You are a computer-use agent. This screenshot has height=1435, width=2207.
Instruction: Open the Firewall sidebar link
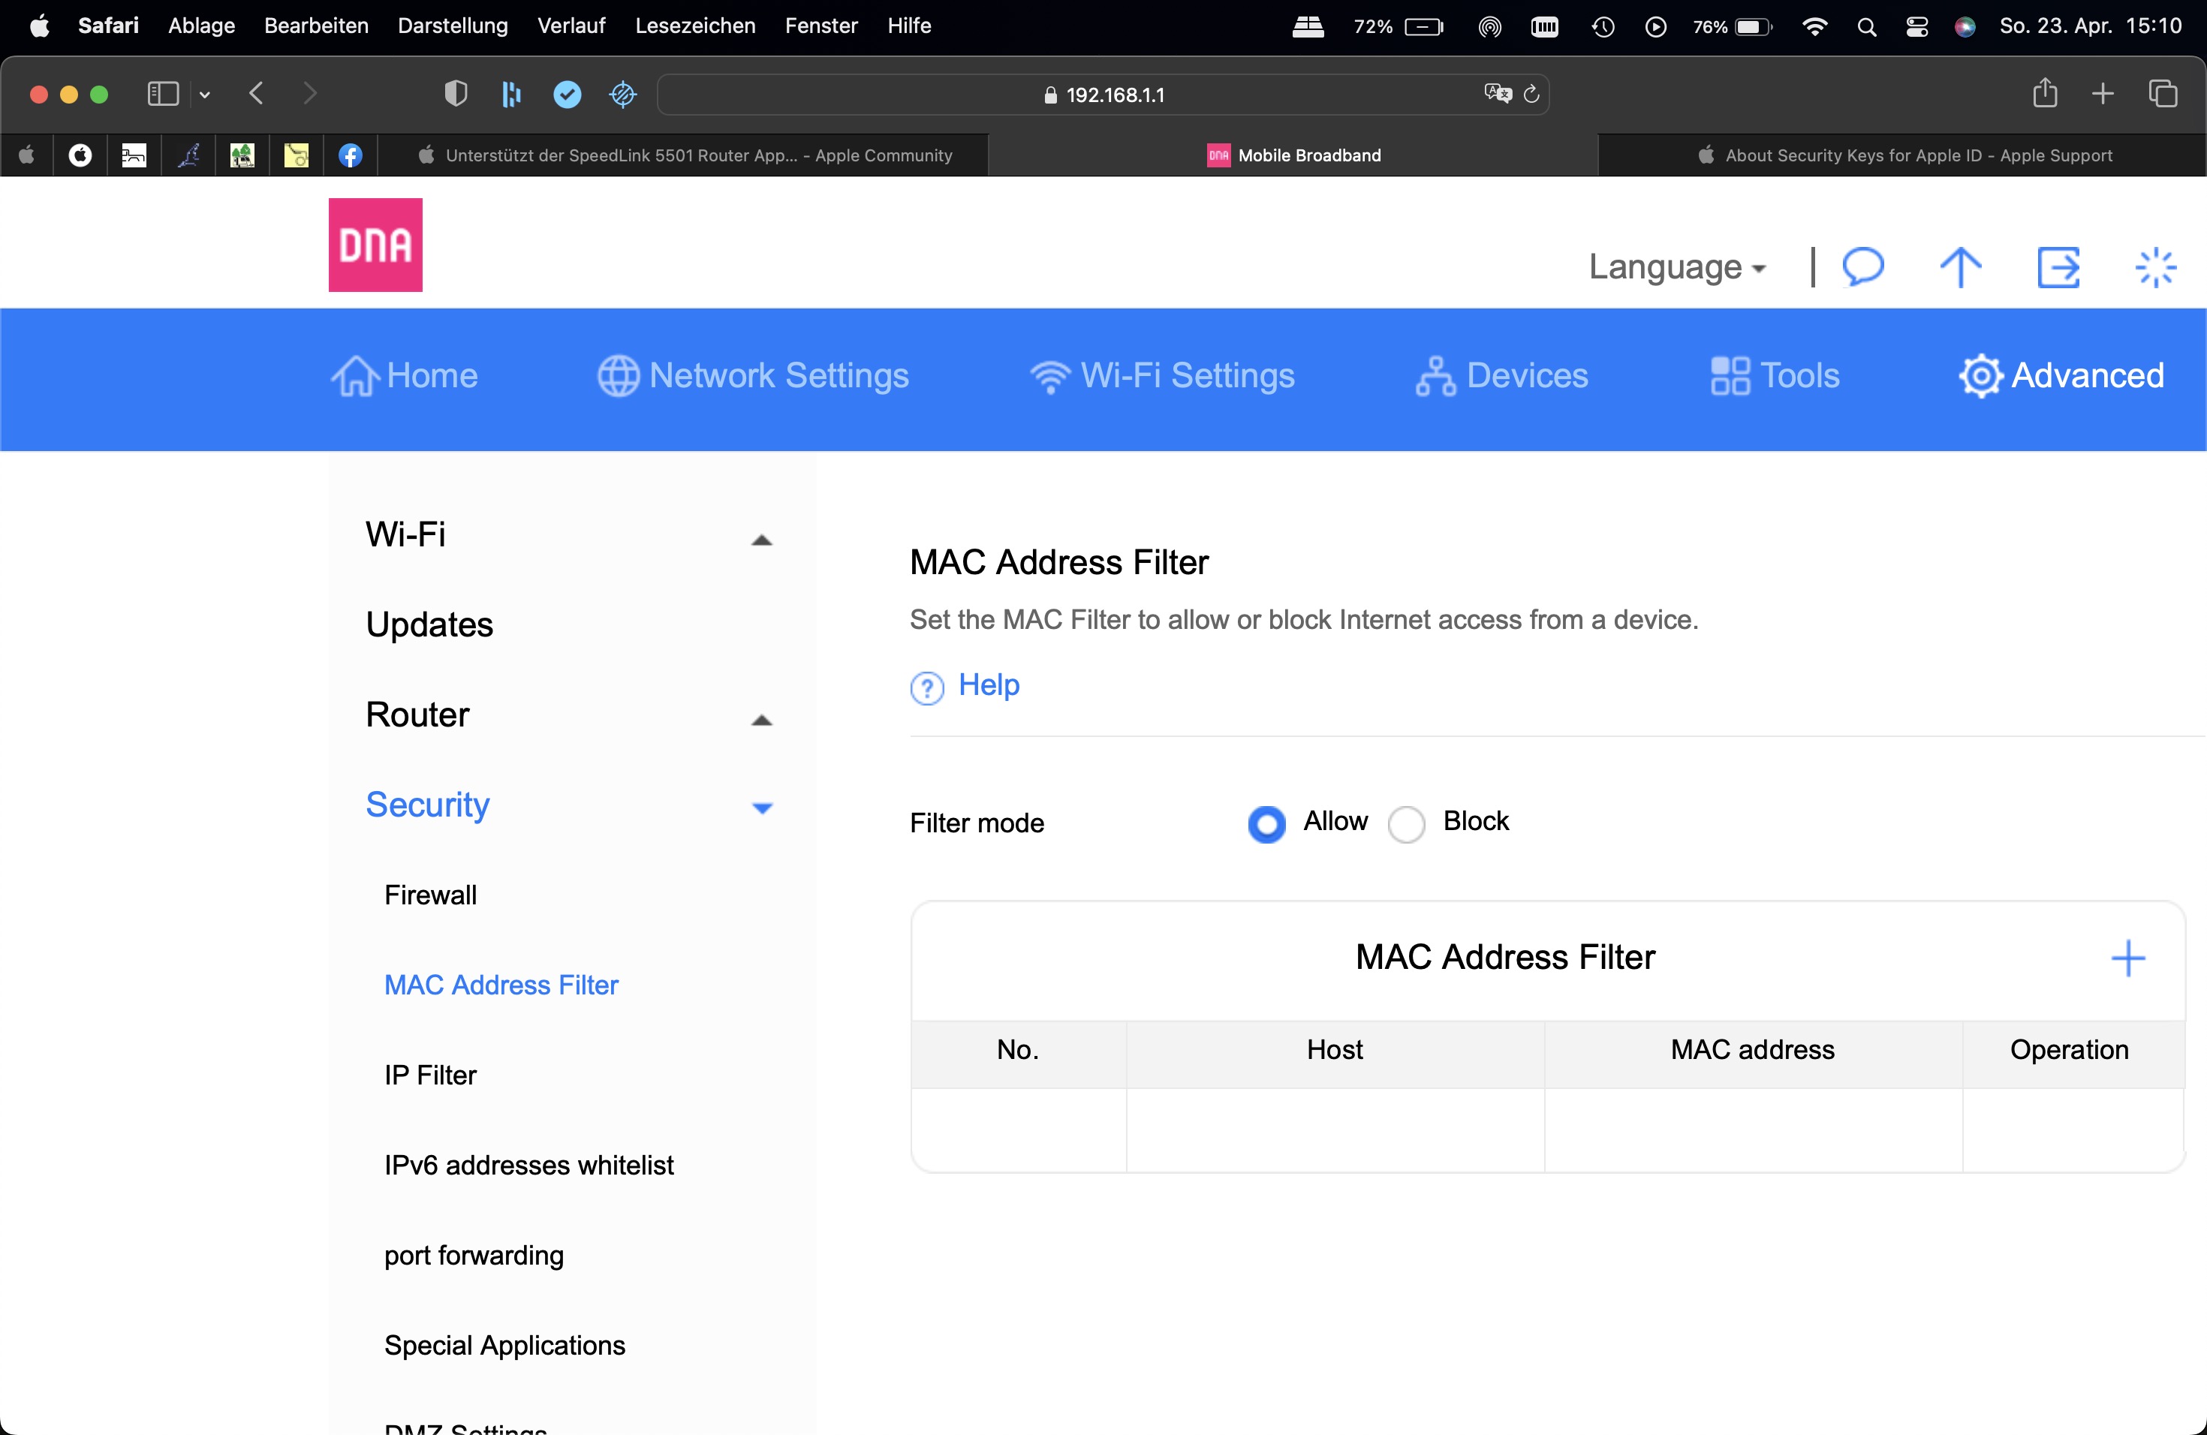(x=430, y=895)
